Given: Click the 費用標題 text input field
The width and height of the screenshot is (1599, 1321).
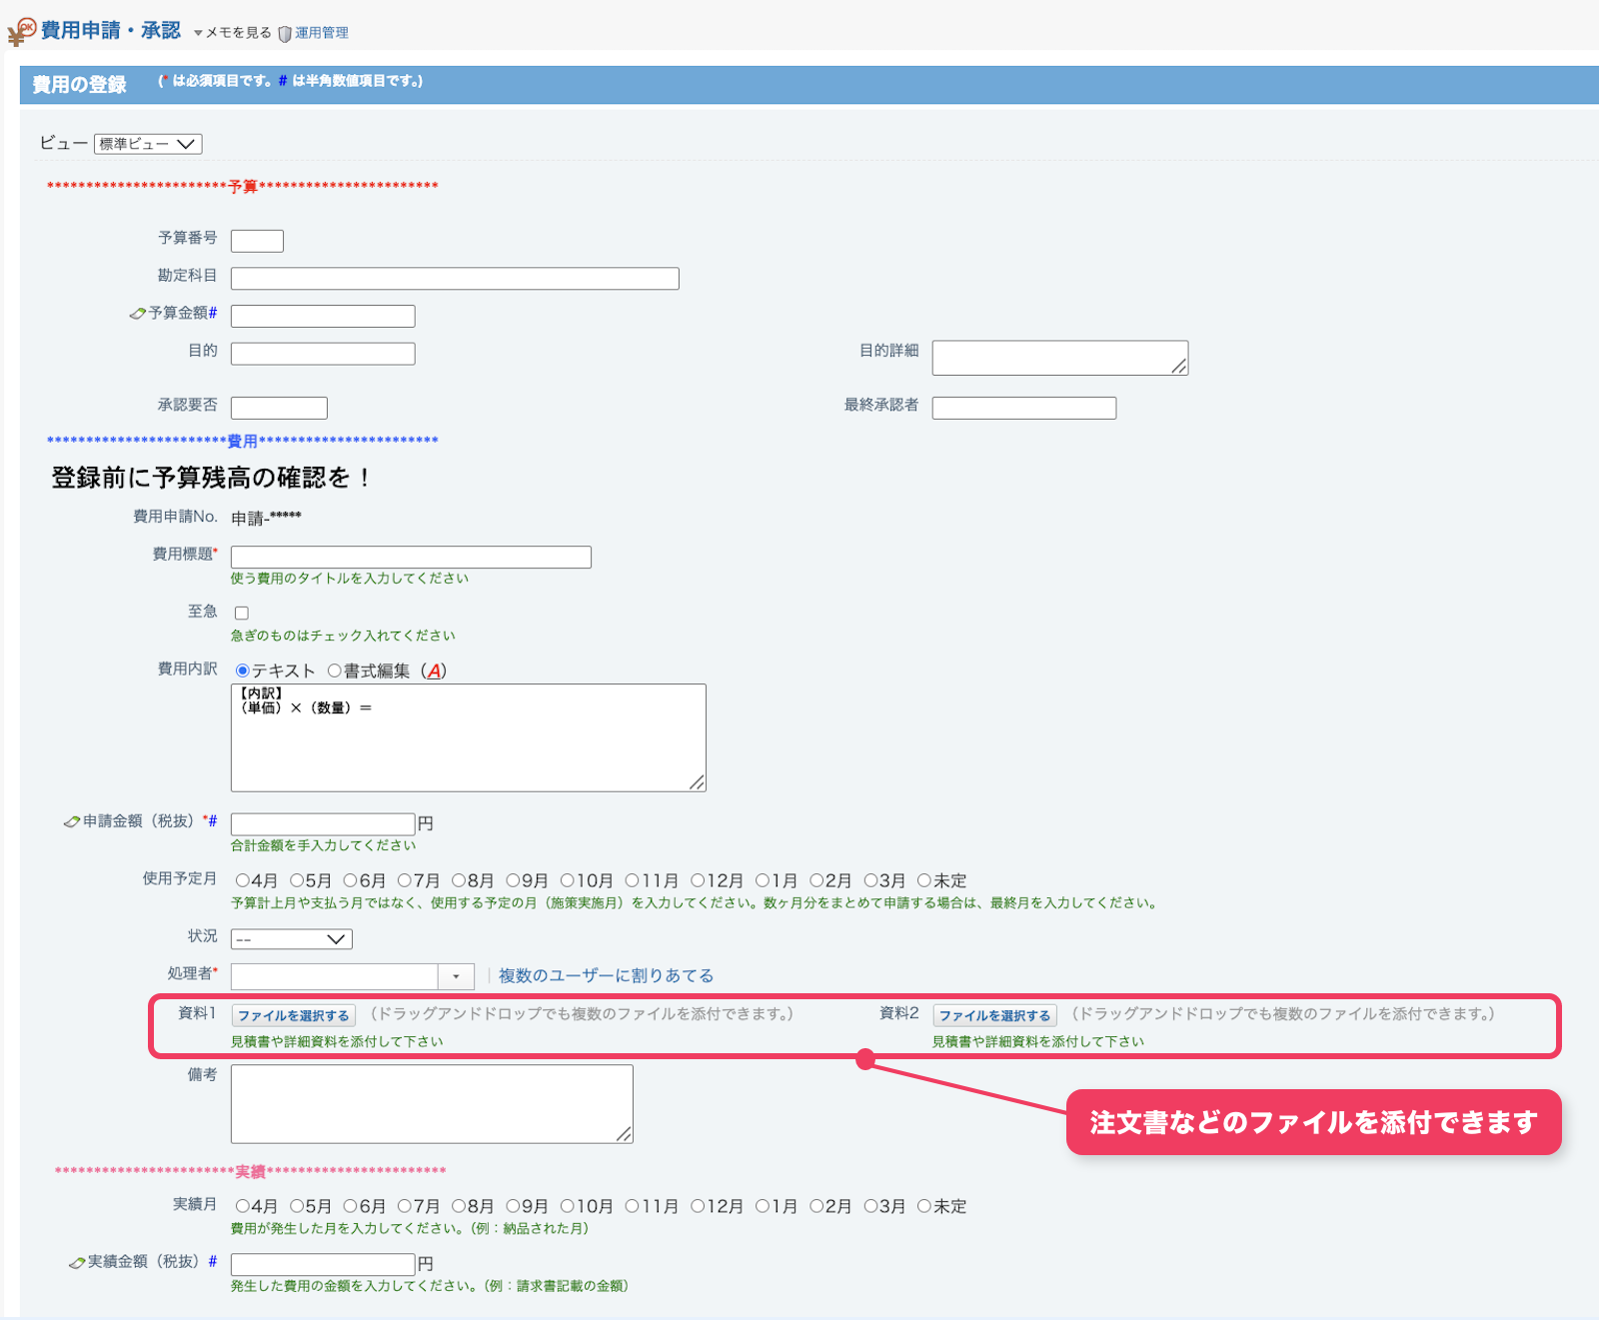Looking at the screenshot, I should click(x=411, y=557).
